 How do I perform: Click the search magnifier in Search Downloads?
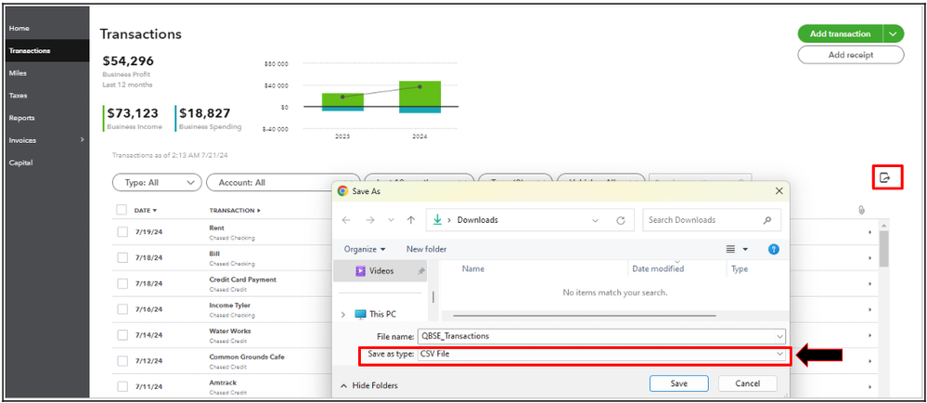click(x=767, y=220)
